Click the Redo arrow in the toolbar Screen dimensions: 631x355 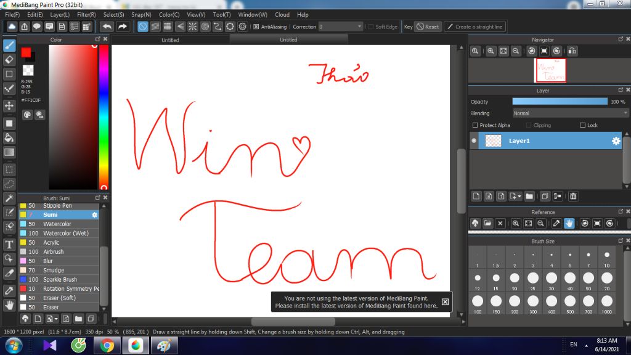click(x=123, y=27)
